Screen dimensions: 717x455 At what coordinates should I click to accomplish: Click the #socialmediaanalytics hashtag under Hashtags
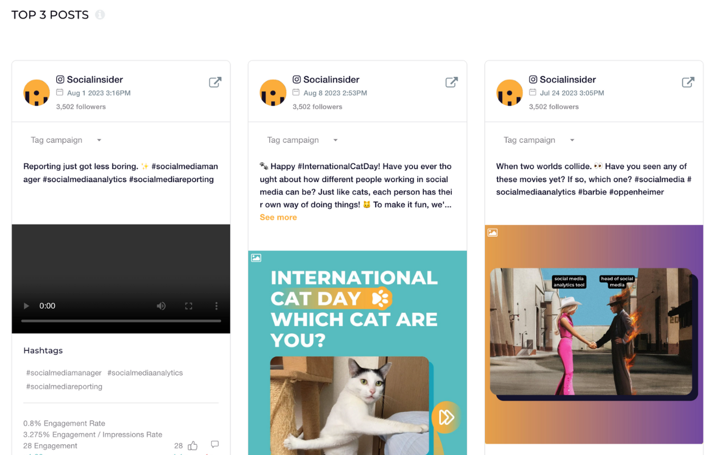point(145,373)
